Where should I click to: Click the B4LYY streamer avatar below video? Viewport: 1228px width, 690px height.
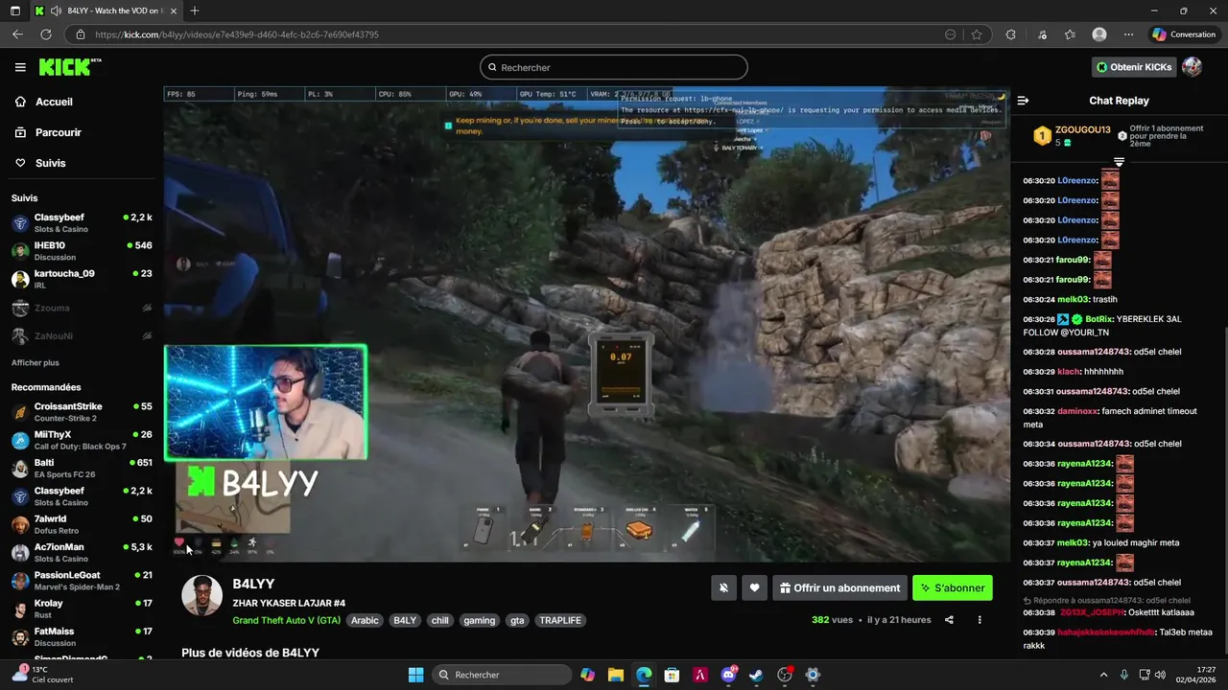pos(202,596)
